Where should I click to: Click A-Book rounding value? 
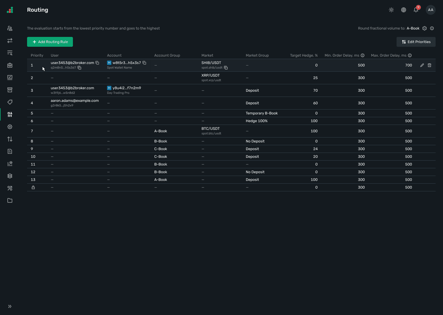pyautogui.click(x=413, y=28)
